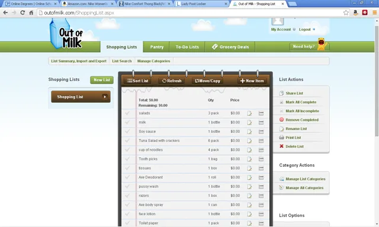This screenshot has height=227, width=379.
Task: Check off the salads item
Action: [127, 113]
